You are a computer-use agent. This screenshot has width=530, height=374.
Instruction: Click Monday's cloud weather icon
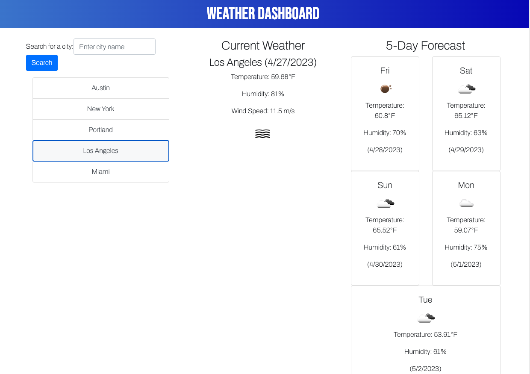pos(466,203)
